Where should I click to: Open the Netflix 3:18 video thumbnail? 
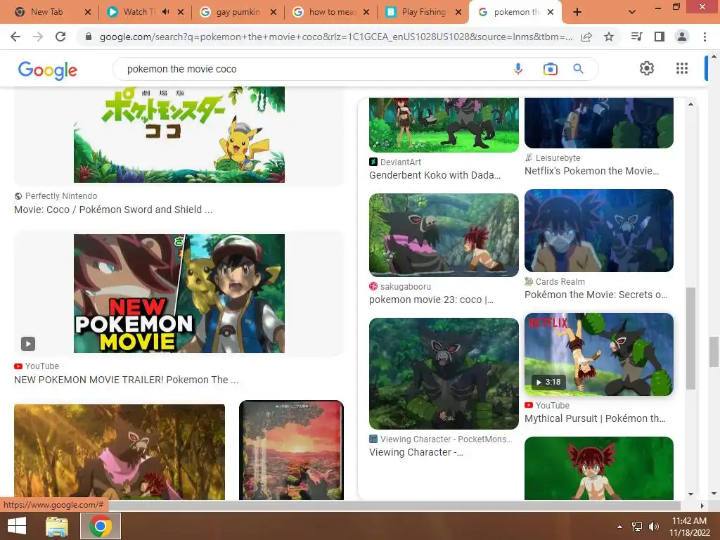(x=599, y=354)
